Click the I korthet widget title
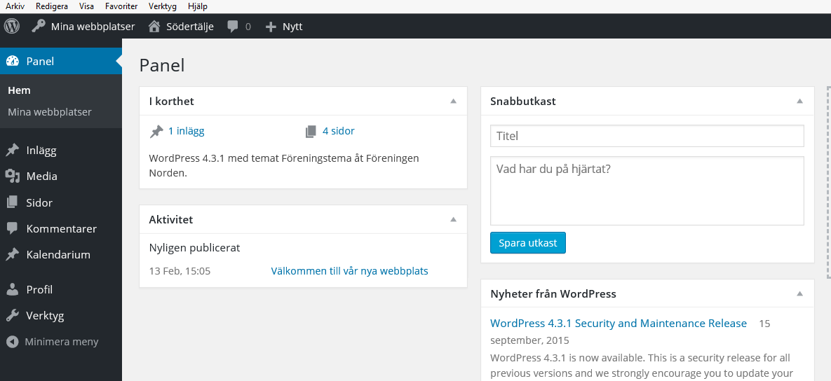This screenshot has width=831, height=381. click(171, 101)
